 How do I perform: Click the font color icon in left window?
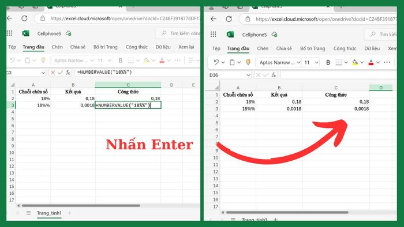click(162, 60)
